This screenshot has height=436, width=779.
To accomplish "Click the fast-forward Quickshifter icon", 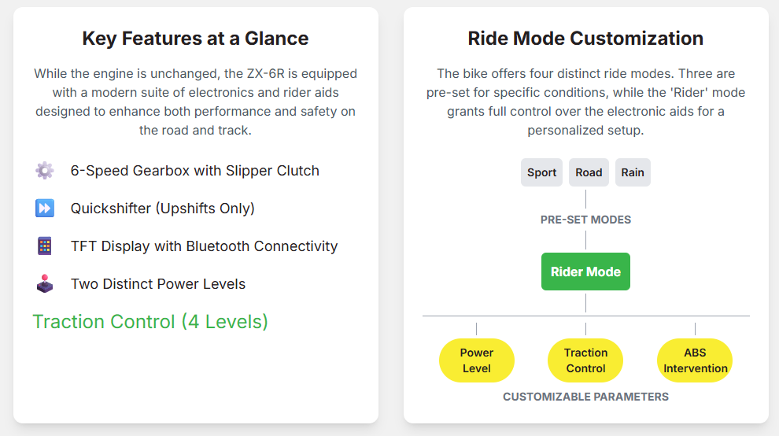I will click(x=45, y=209).
